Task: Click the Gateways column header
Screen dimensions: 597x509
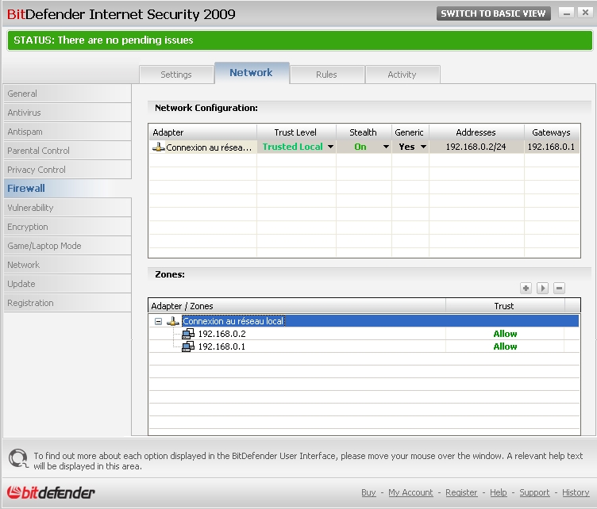Action: tap(552, 132)
